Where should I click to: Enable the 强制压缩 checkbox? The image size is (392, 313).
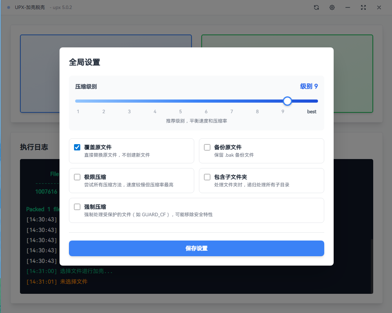(77, 207)
